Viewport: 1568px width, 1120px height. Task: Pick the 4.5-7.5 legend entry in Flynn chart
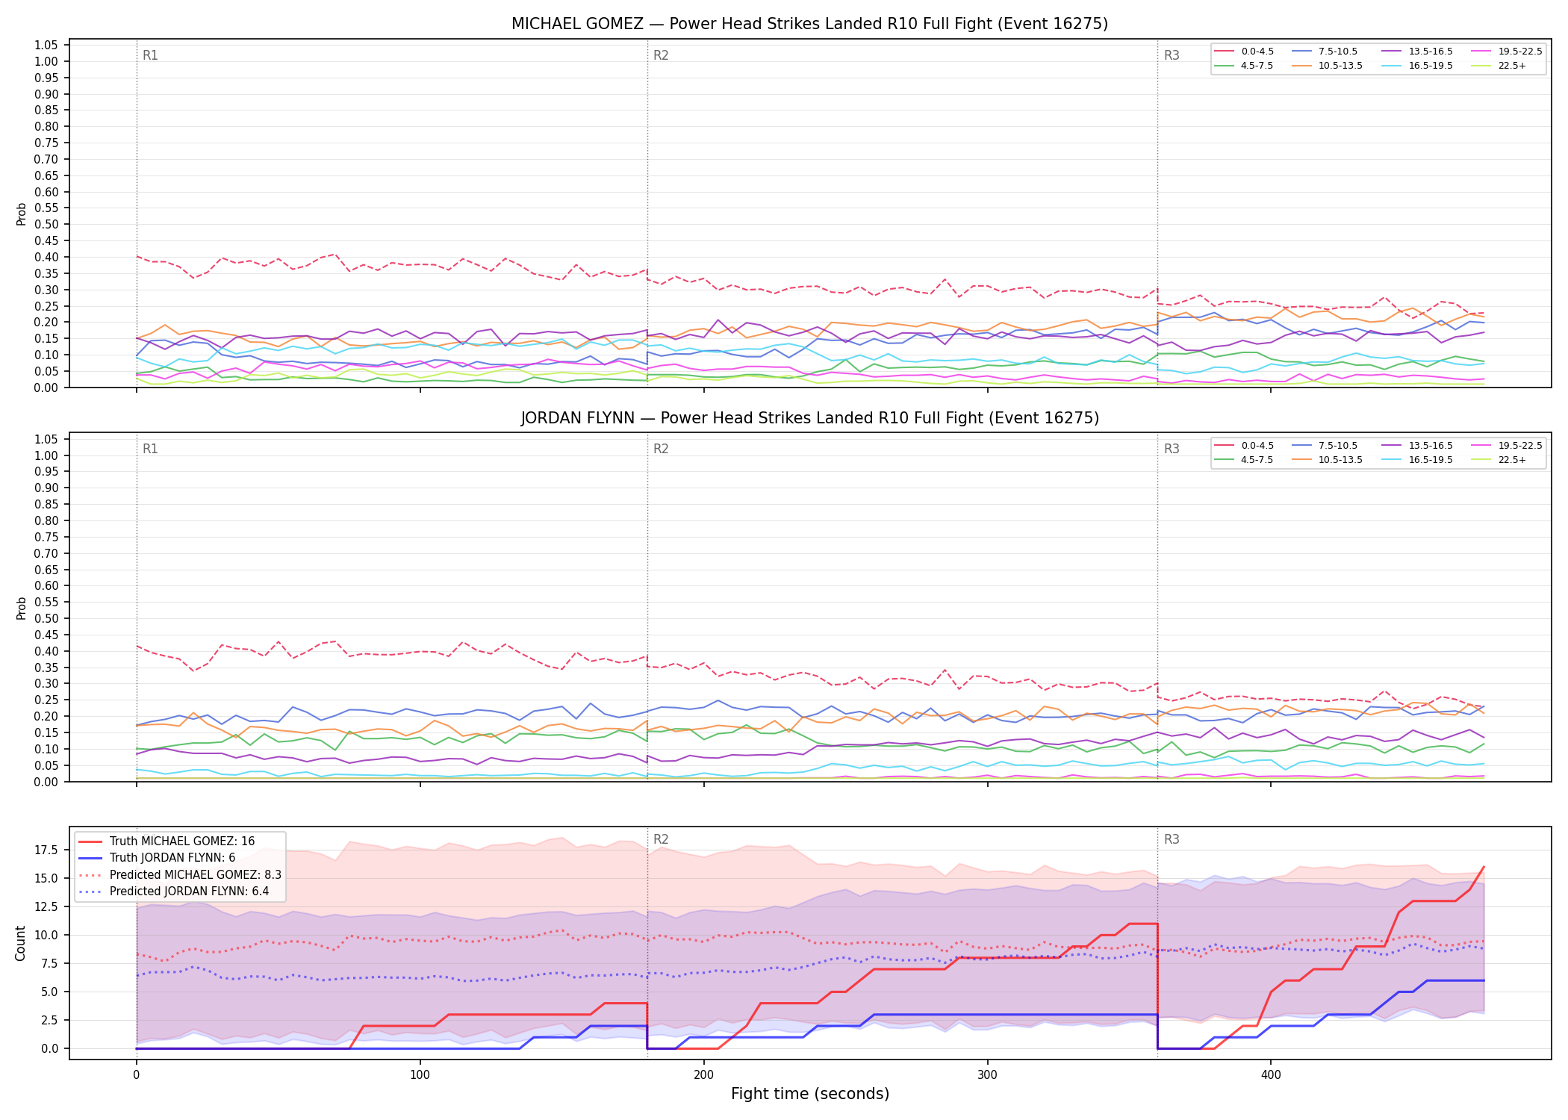coord(1244,460)
